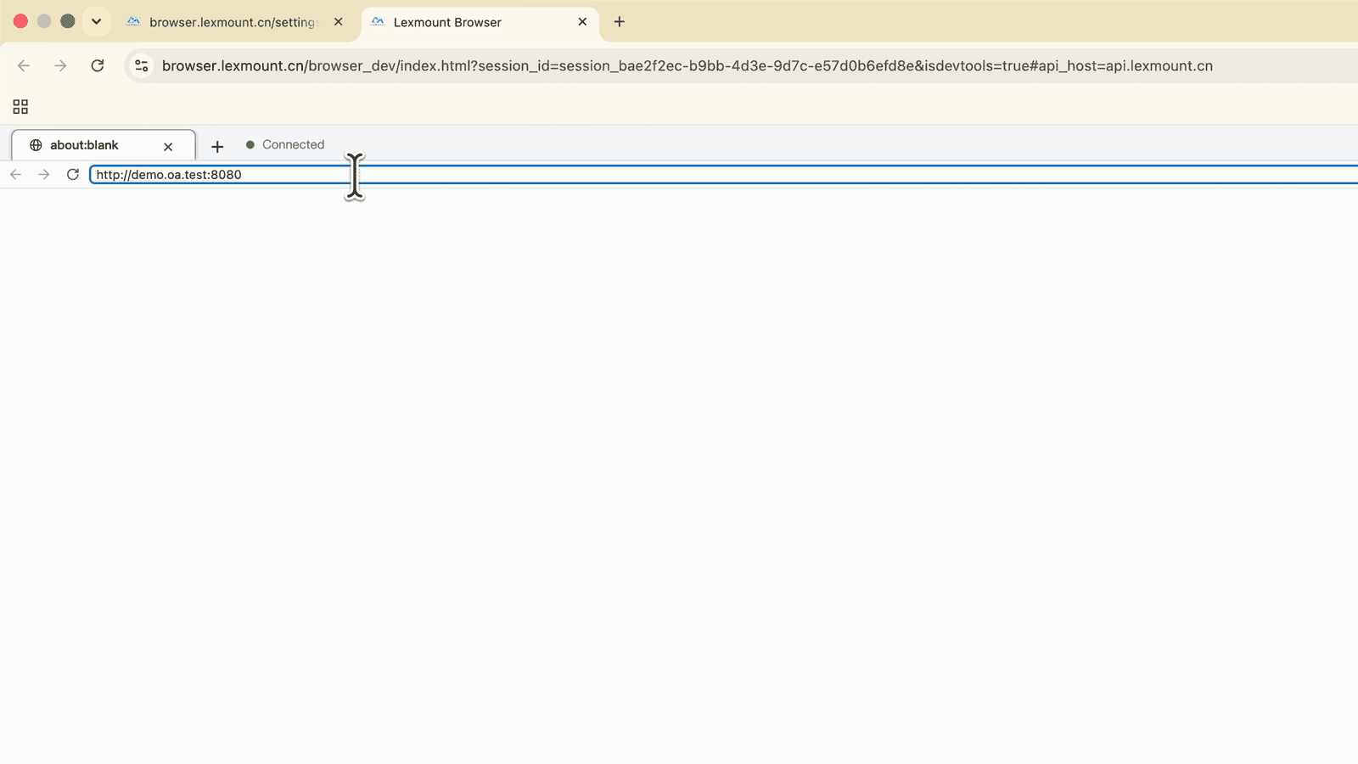Image resolution: width=1358 pixels, height=764 pixels.
Task: Reload the outer Chrome page
Action: (98, 65)
